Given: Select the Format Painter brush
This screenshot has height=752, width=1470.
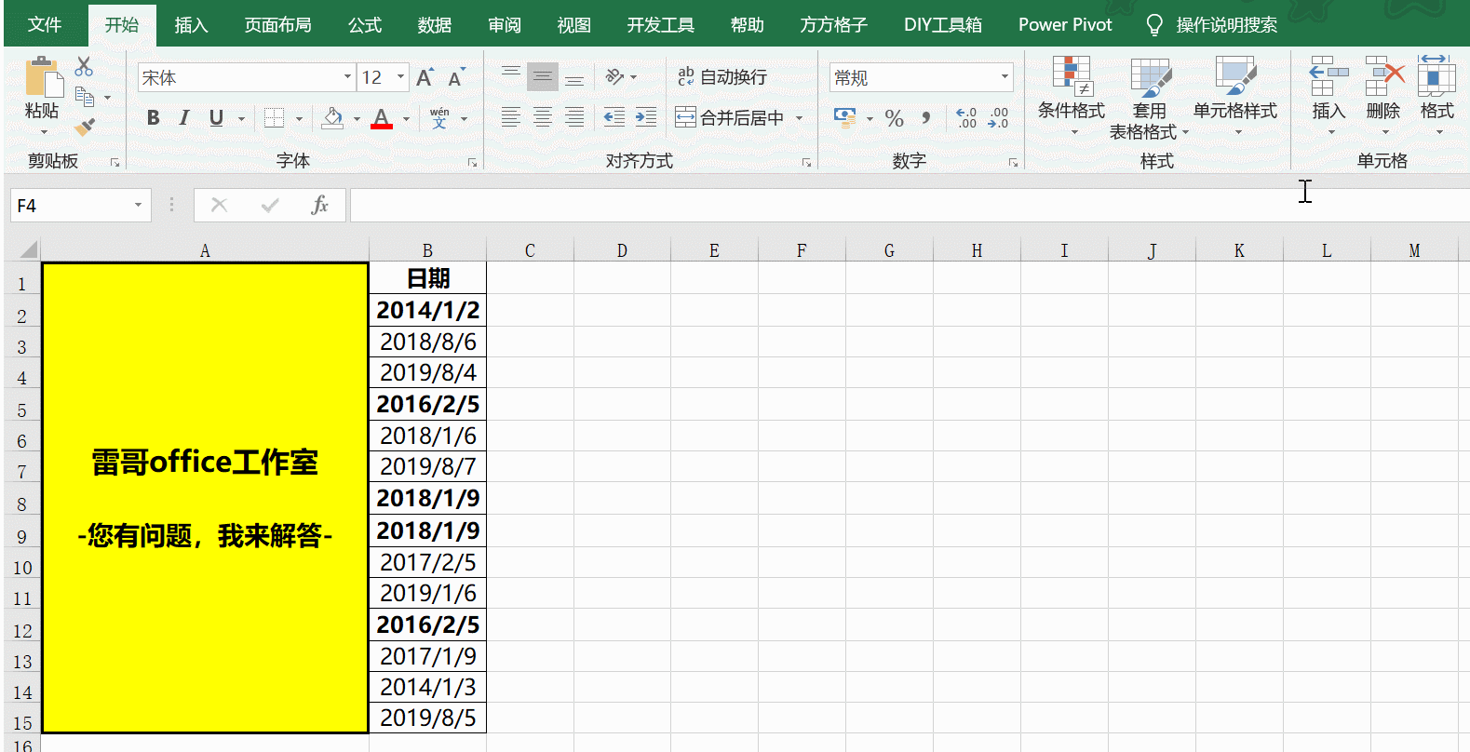Looking at the screenshot, I should click(85, 126).
